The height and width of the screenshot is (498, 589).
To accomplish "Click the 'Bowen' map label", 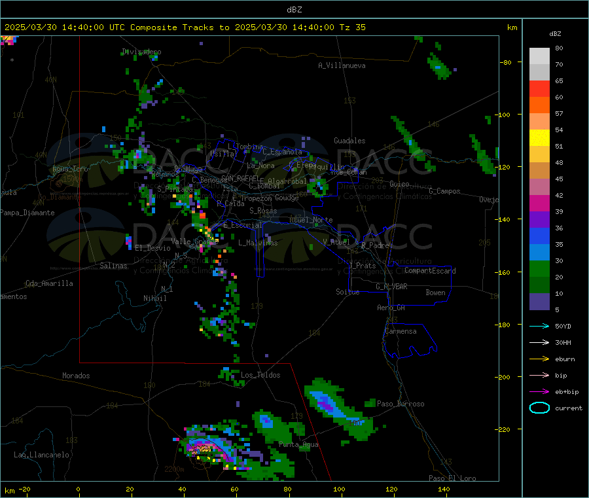I will coord(435,293).
